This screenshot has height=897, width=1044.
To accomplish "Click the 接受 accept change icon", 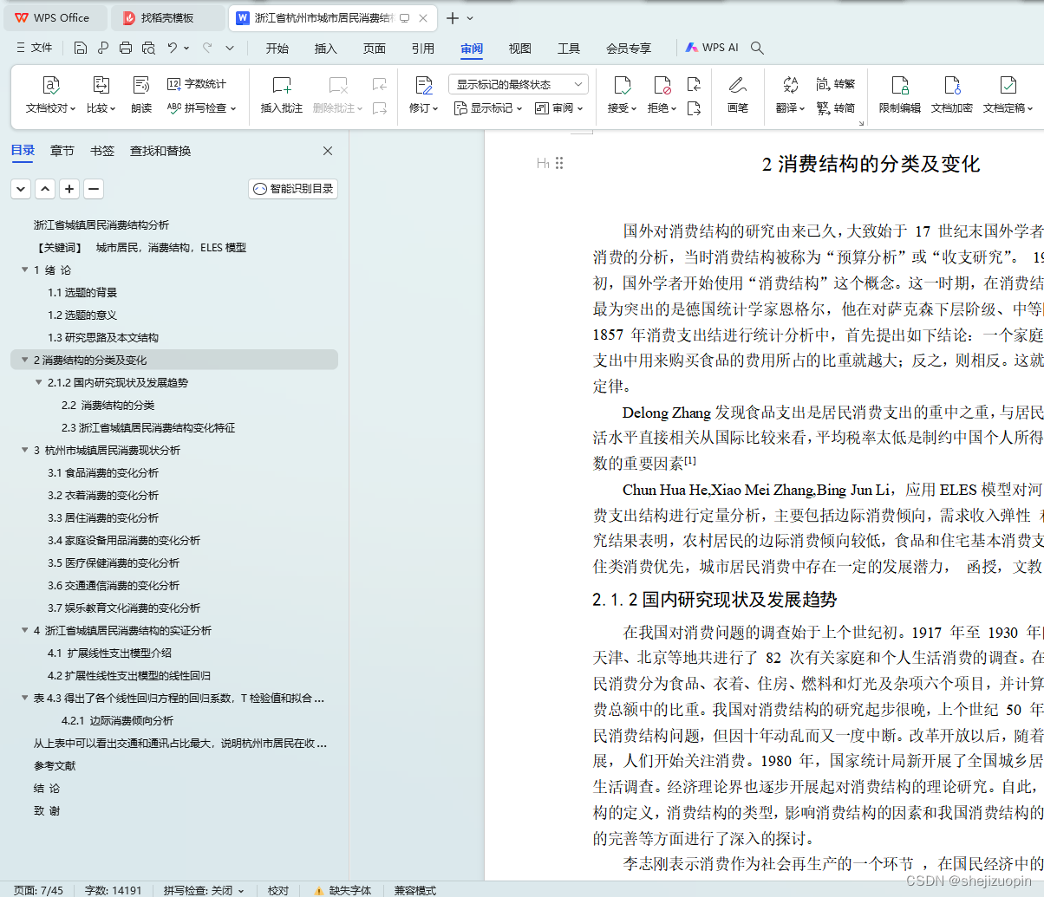I will coord(622,95).
